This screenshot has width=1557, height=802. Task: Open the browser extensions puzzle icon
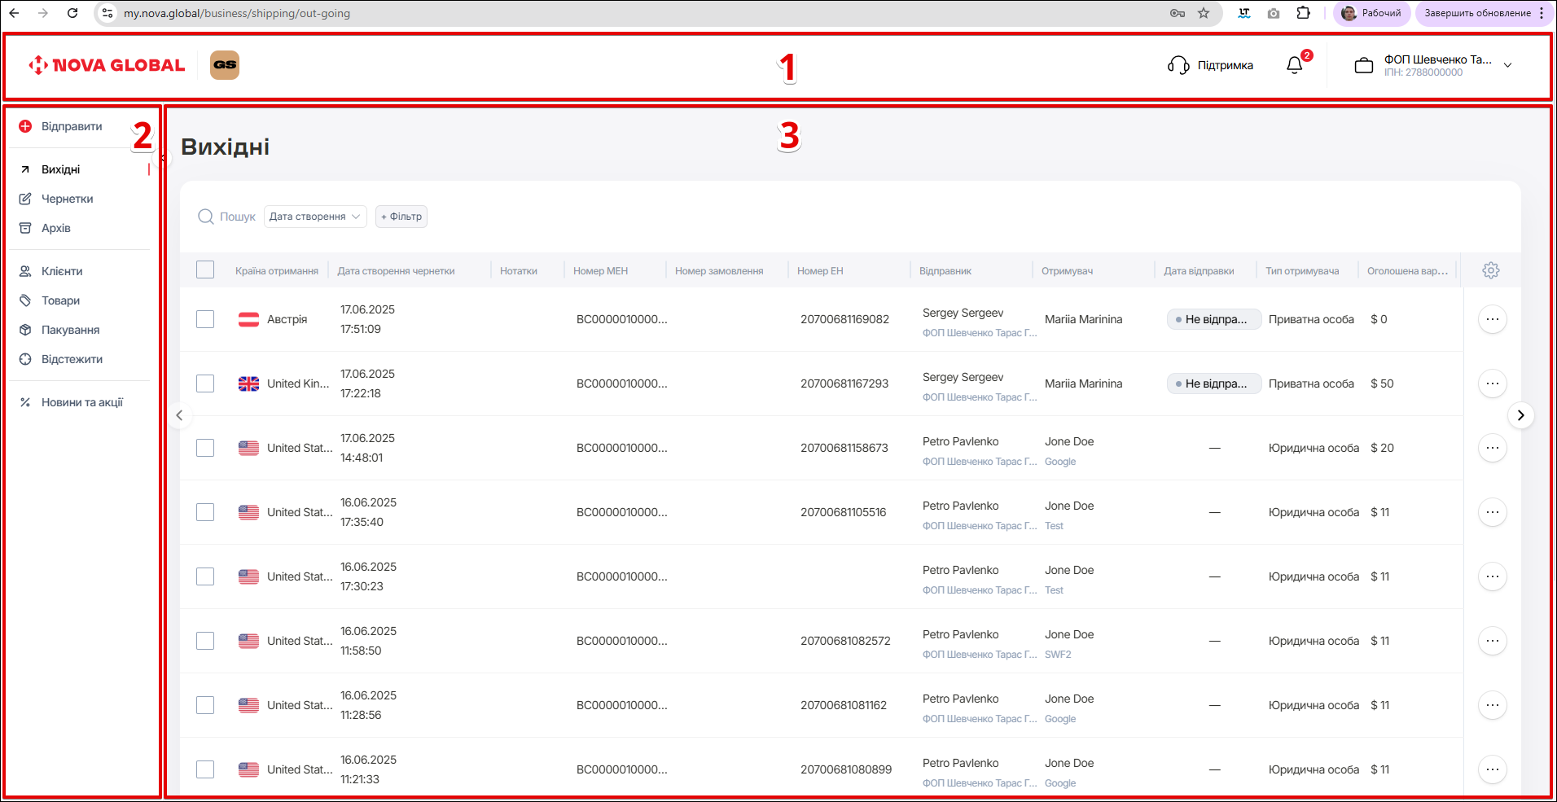(x=1304, y=13)
